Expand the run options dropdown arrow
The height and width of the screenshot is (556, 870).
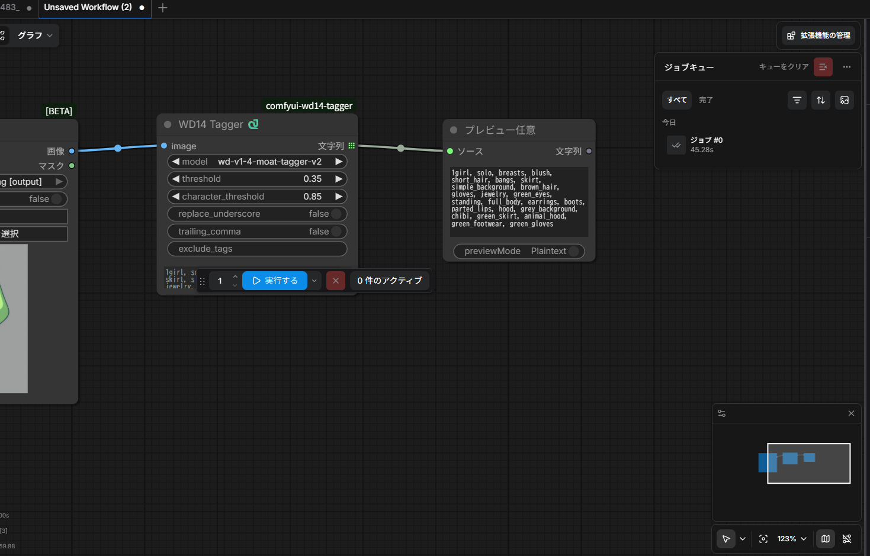coord(314,281)
